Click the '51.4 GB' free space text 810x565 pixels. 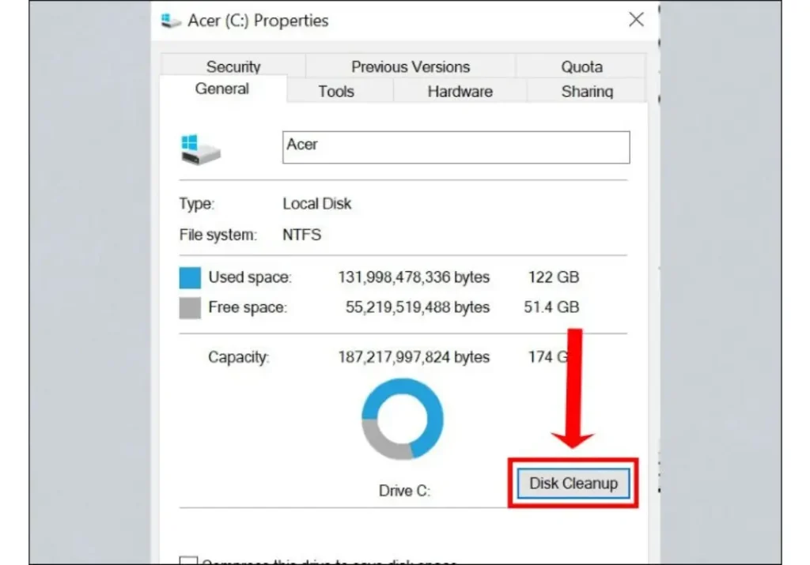551,307
